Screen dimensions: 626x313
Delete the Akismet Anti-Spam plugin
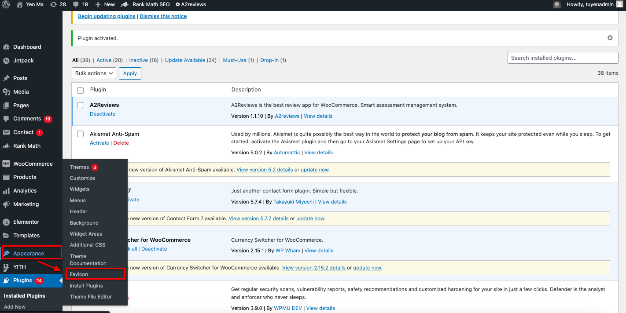click(x=121, y=143)
